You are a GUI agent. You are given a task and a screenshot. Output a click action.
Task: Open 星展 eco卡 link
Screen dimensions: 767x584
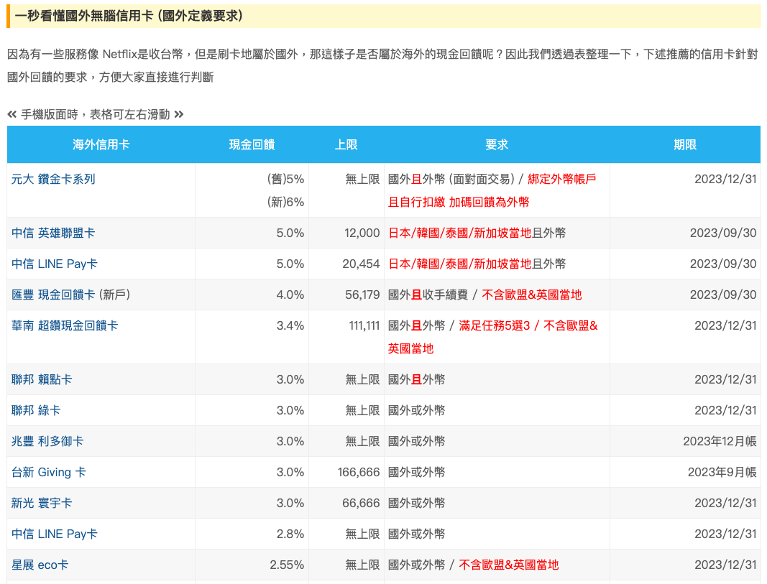(x=40, y=565)
